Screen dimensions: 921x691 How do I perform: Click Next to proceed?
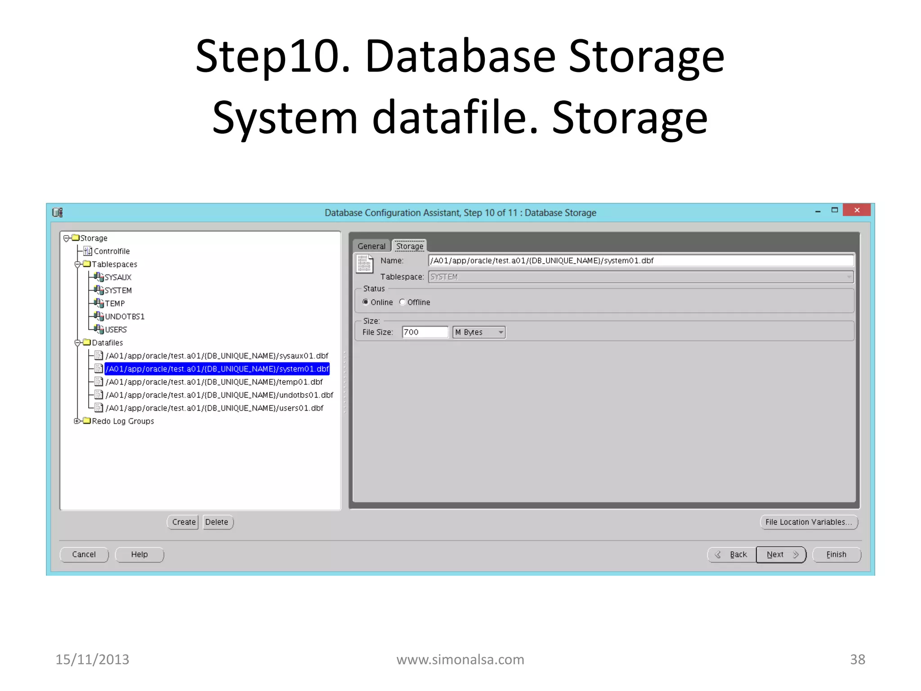click(x=781, y=554)
